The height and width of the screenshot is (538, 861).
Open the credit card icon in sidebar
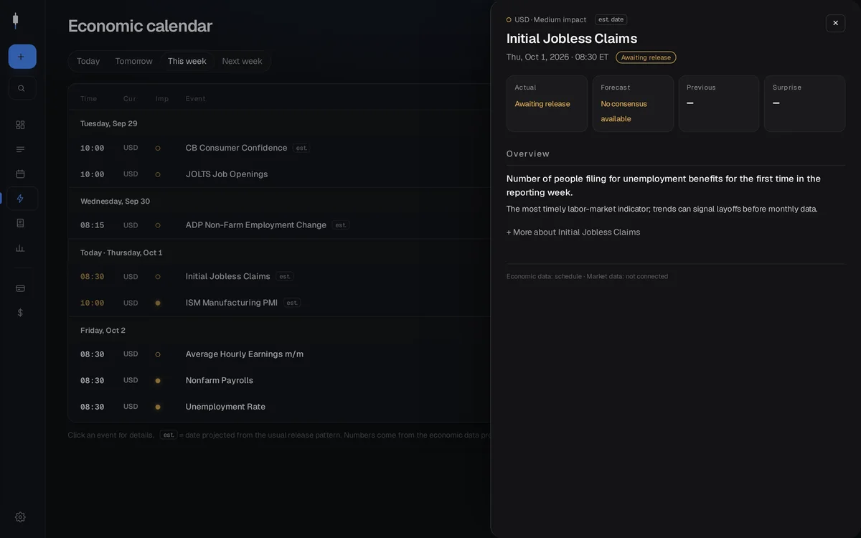pyautogui.click(x=20, y=288)
